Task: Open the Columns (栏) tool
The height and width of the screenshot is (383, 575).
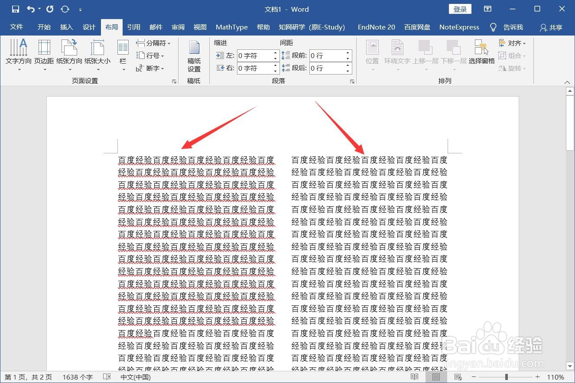Action: coord(123,55)
